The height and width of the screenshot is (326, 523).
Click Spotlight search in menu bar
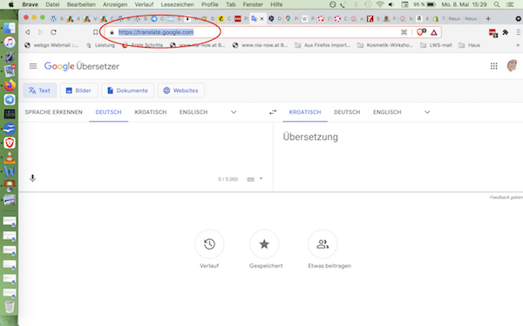click(497, 4)
